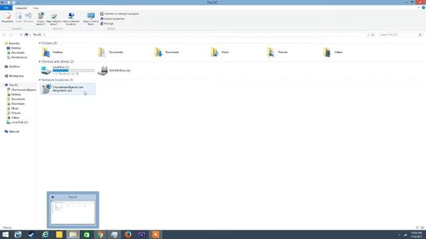This screenshot has height=239, width=426.
Task: Open Google Chrome from the taskbar
Action: coord(101,234)
